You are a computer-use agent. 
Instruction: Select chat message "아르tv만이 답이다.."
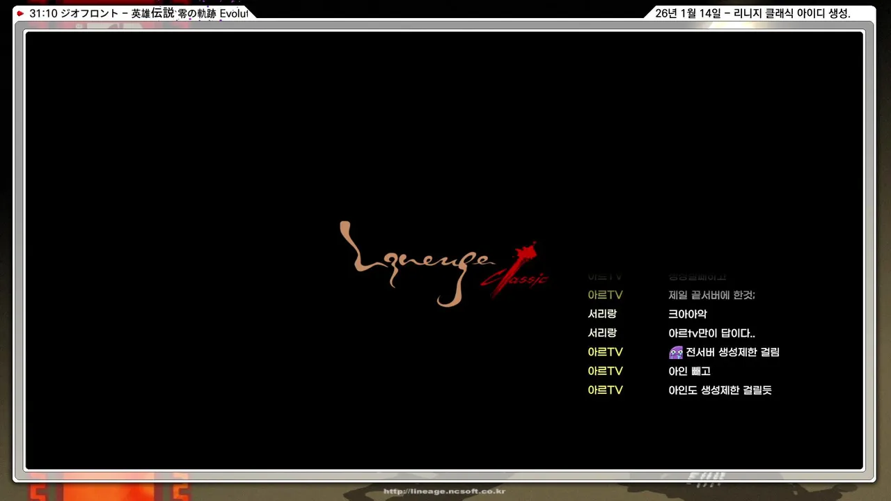(x=711, y=333)
